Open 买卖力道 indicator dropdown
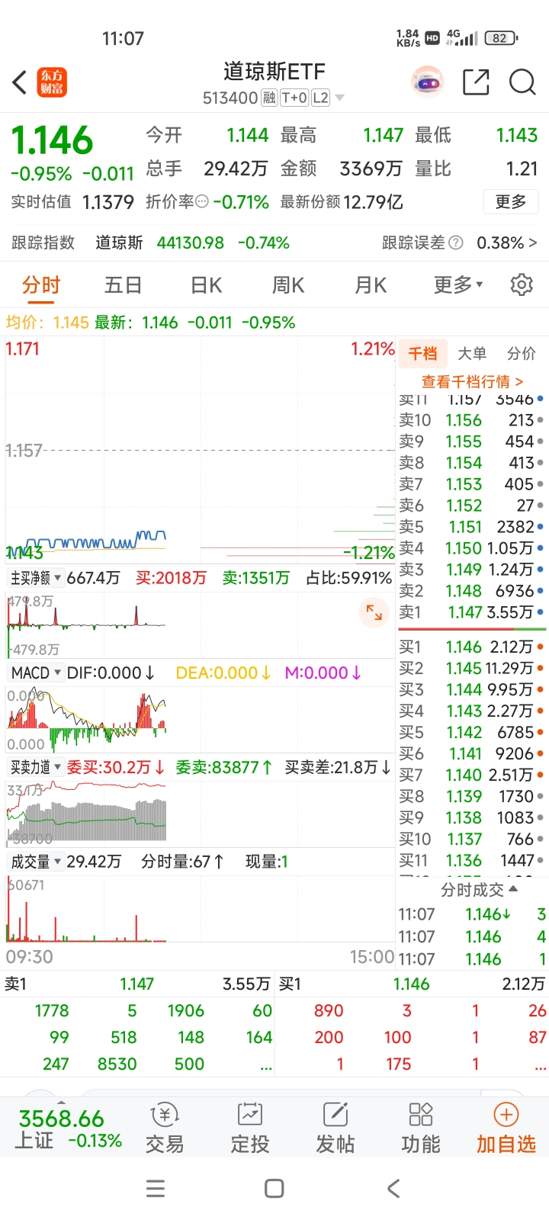 (36, 767)
